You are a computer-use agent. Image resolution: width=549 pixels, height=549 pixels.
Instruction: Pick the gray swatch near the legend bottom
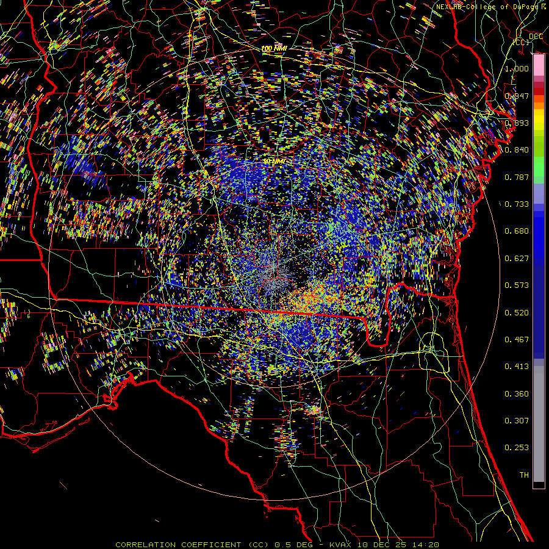539,424
